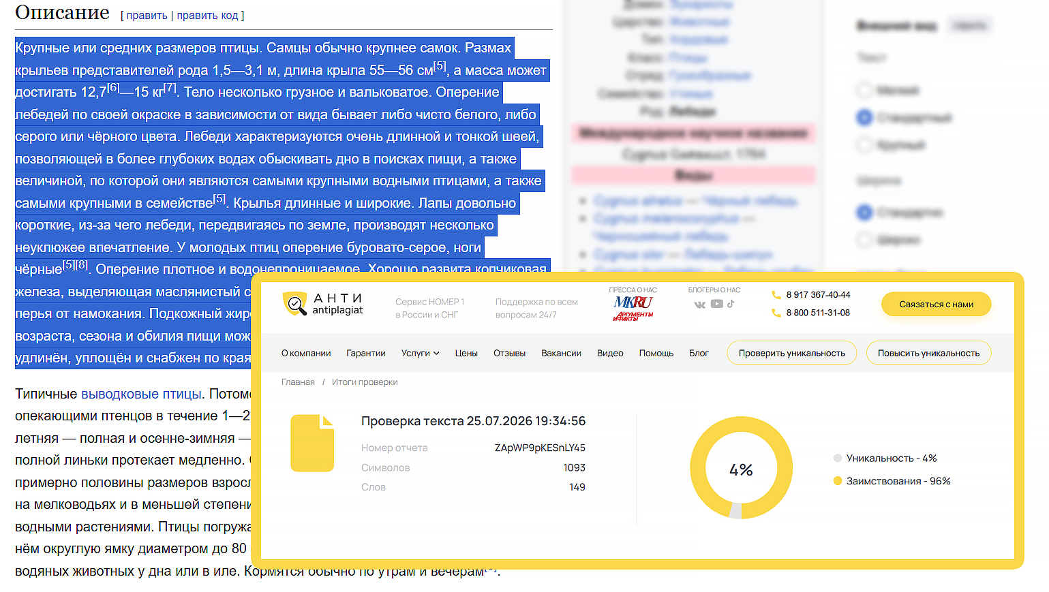The width and height of the screenshot is (1049, 592).
Task: Open reference [5] after в семействе
Action: [219, 199]
